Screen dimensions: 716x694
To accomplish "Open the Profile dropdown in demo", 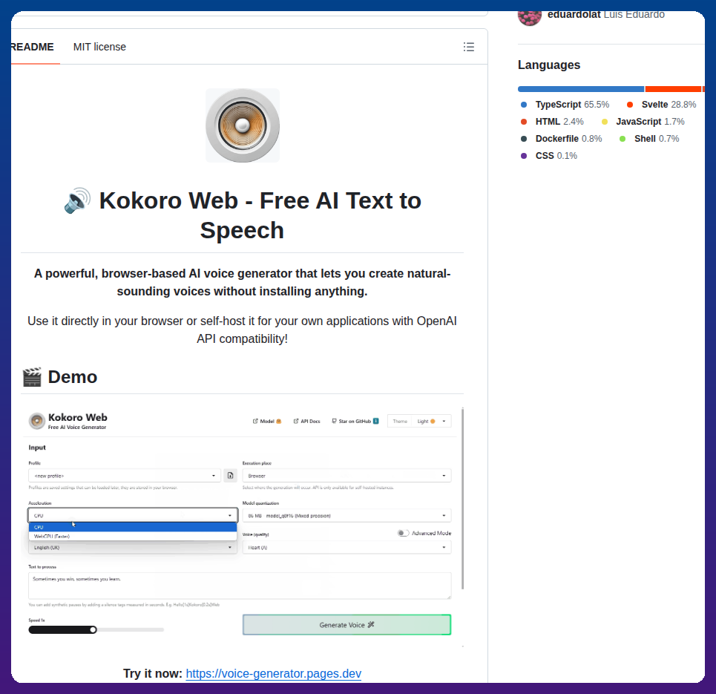I will pyautogui.click(x=125, y=476).
